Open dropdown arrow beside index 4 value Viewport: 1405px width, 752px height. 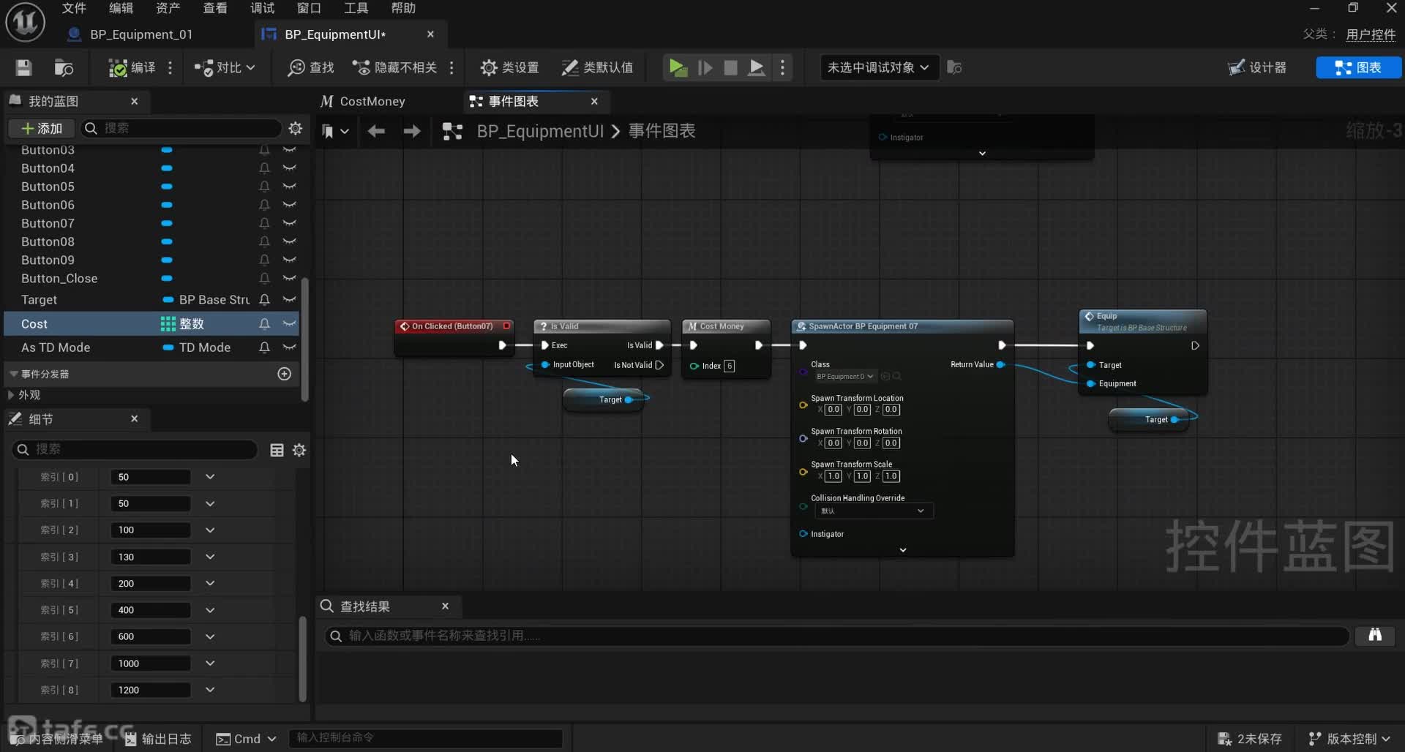(210, 583)
